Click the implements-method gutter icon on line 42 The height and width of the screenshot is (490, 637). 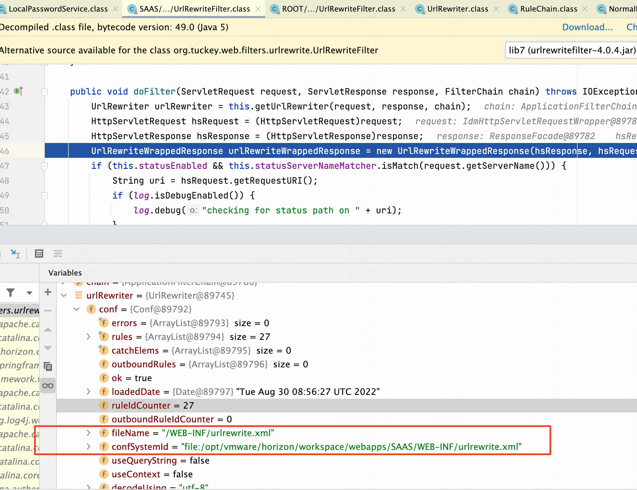[19, 91]
